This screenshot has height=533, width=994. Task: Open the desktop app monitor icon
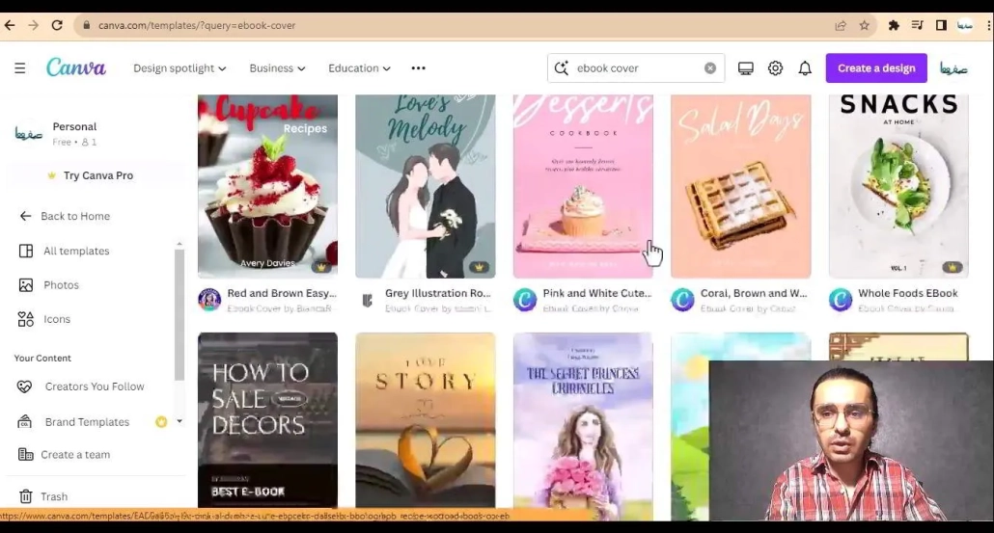(x=745, y=68)
